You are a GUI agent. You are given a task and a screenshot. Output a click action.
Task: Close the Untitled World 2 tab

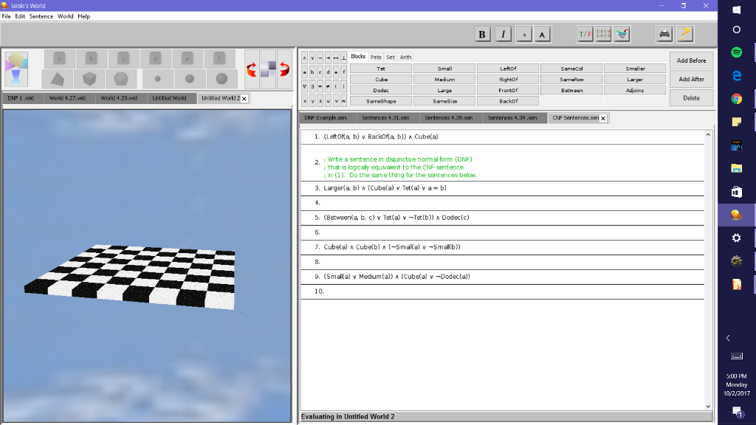(244, 98)
